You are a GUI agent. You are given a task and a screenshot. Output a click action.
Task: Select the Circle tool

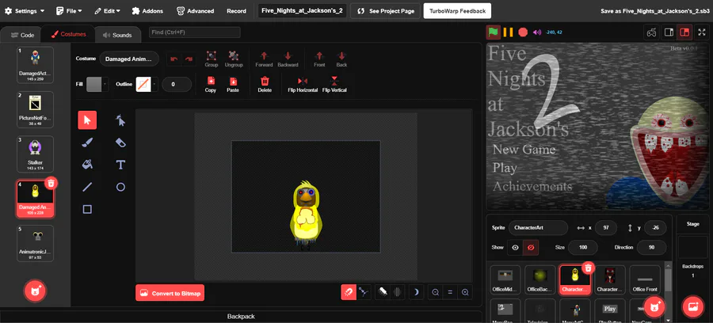[x=120, y=187]
